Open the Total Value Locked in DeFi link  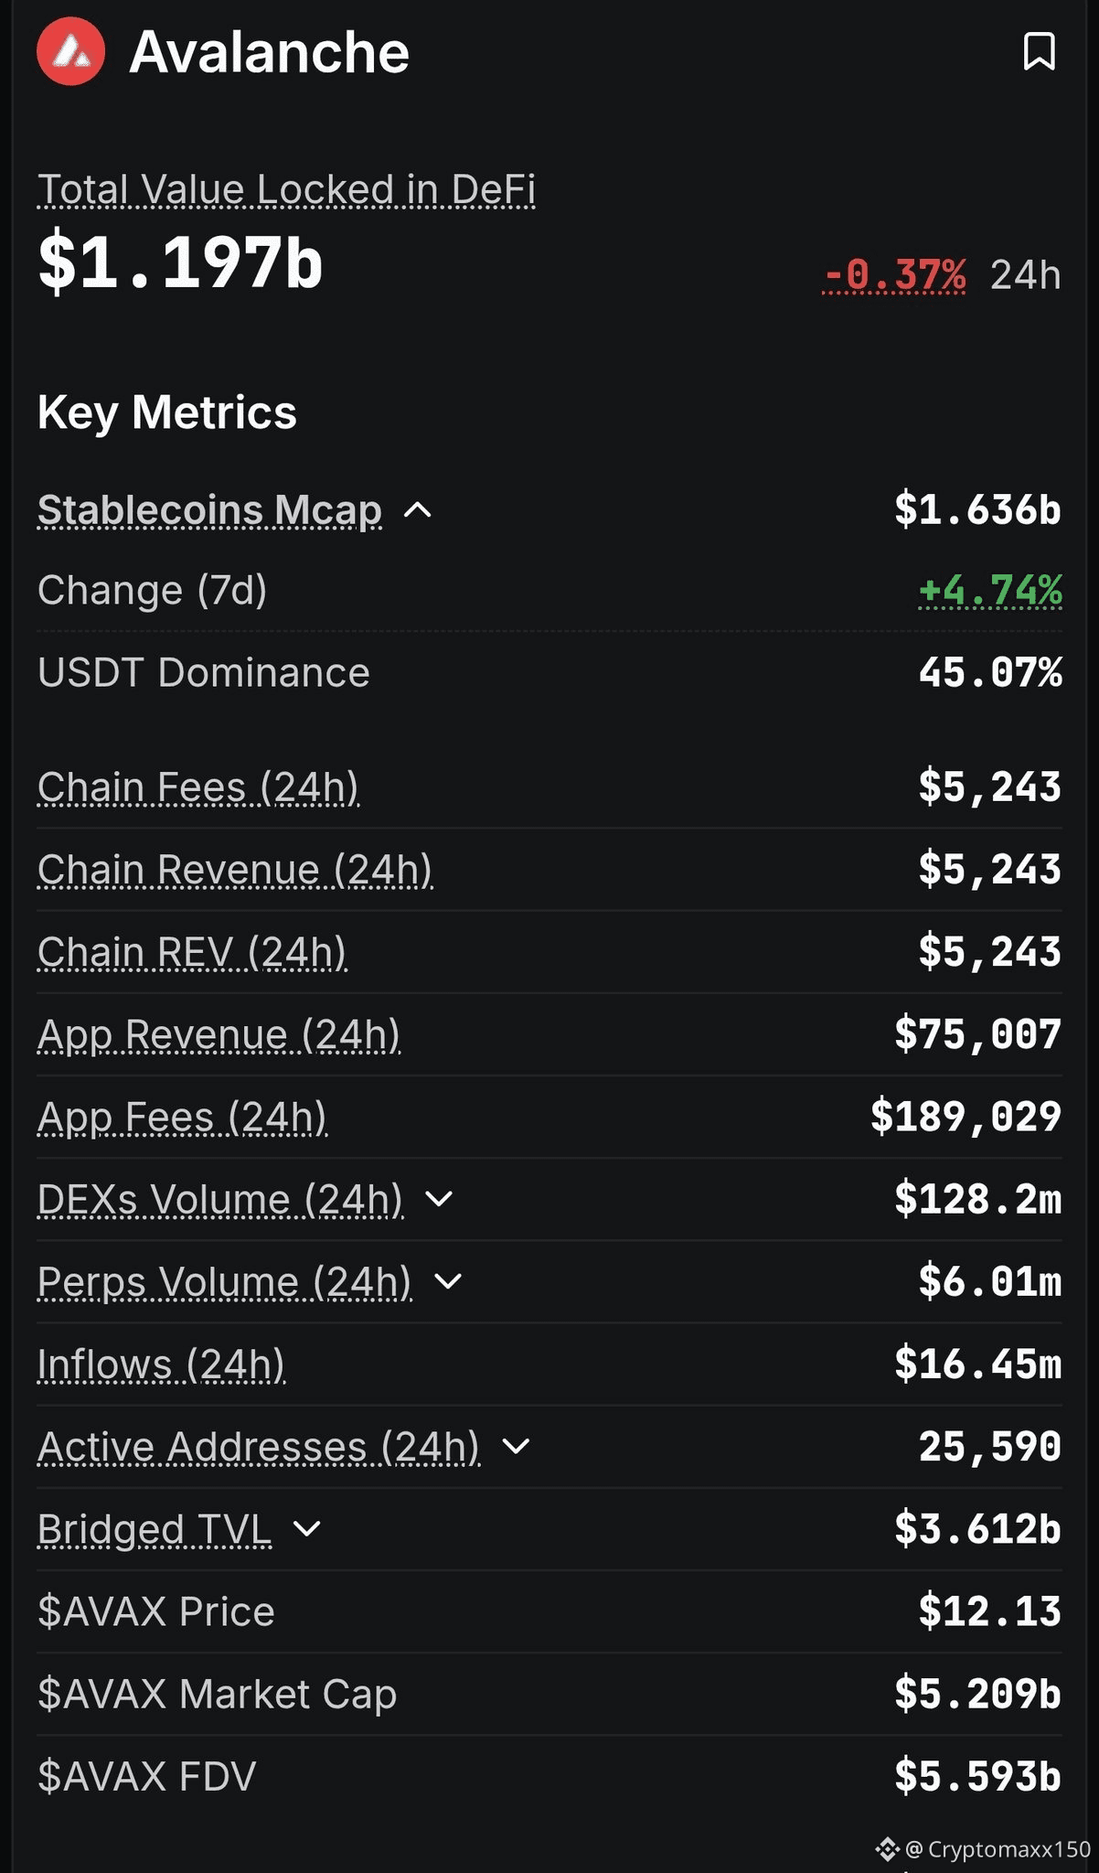click(x=286, y=189)
